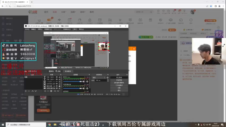The height and width of the screenshot is (127, 226).
Task: Open the transition type dropdown in OBS
Action: [x=99, y=78]
